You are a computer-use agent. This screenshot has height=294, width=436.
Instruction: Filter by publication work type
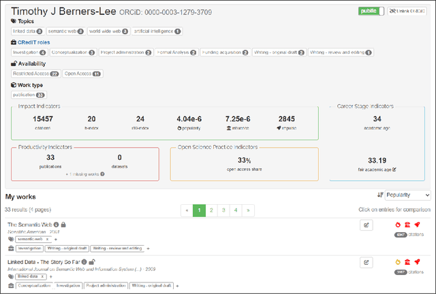point(29,95)
